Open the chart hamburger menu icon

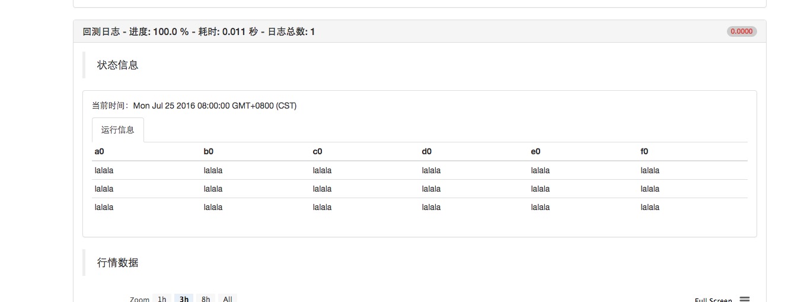(745, 299)
